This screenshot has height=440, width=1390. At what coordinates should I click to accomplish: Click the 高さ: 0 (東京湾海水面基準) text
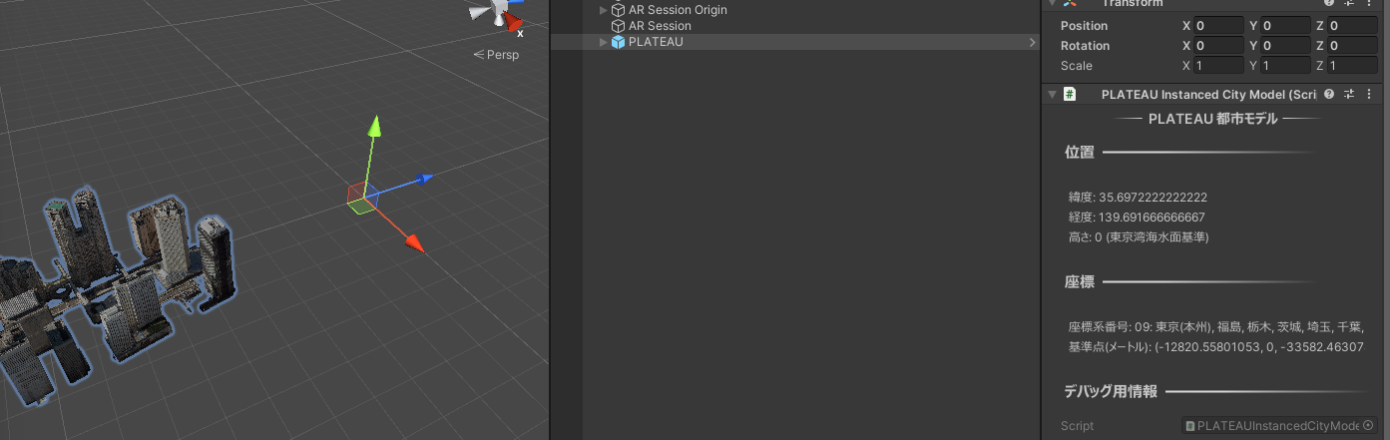pos(1139,237)
